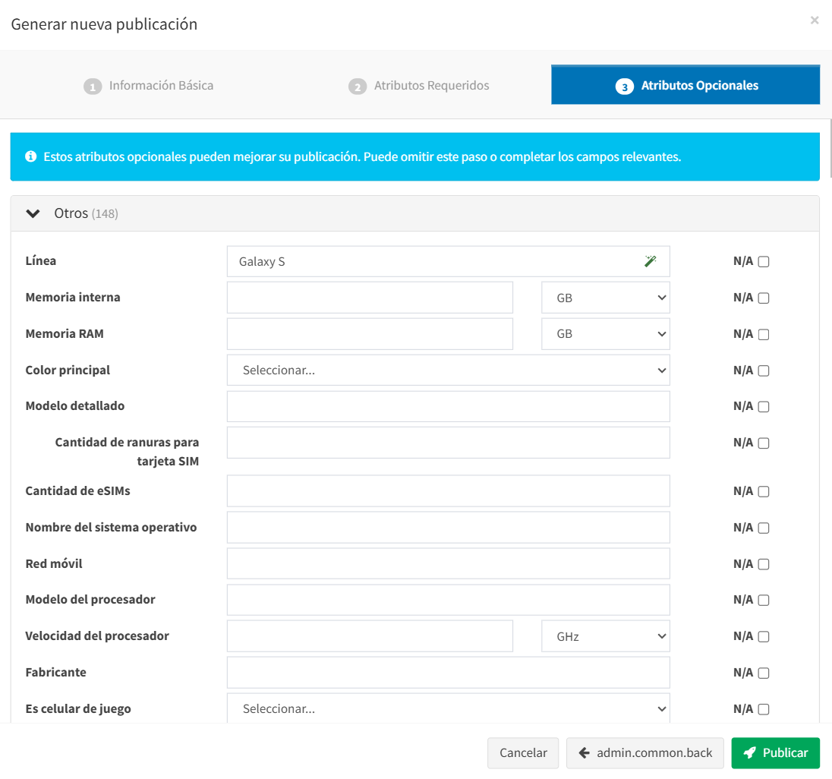
Task: Focus the Modelo detallado text field
Action: coord(448,406)
